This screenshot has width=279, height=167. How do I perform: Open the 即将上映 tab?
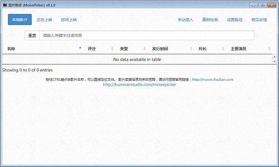[x=69, y=19]
